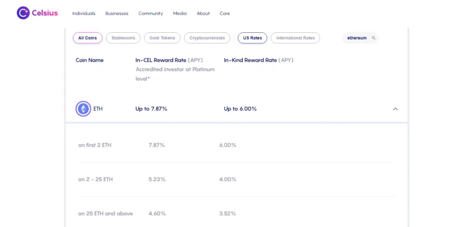Open the Media menu item
465x227 pixels.
tap(179, 13)
